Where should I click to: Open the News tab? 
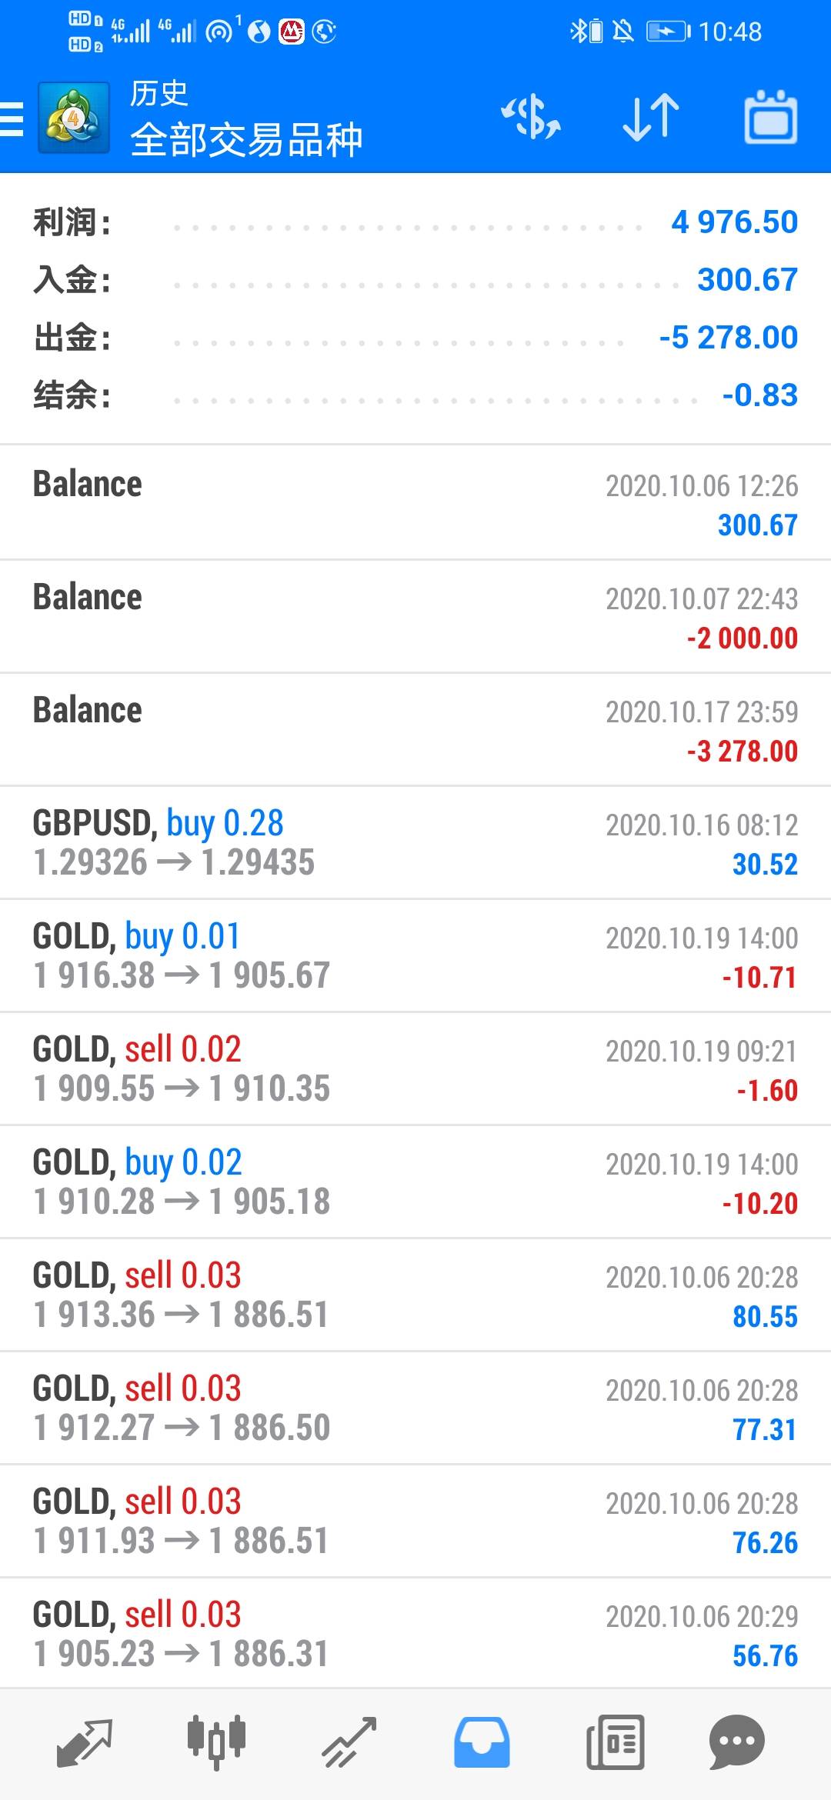(615, 1742)
